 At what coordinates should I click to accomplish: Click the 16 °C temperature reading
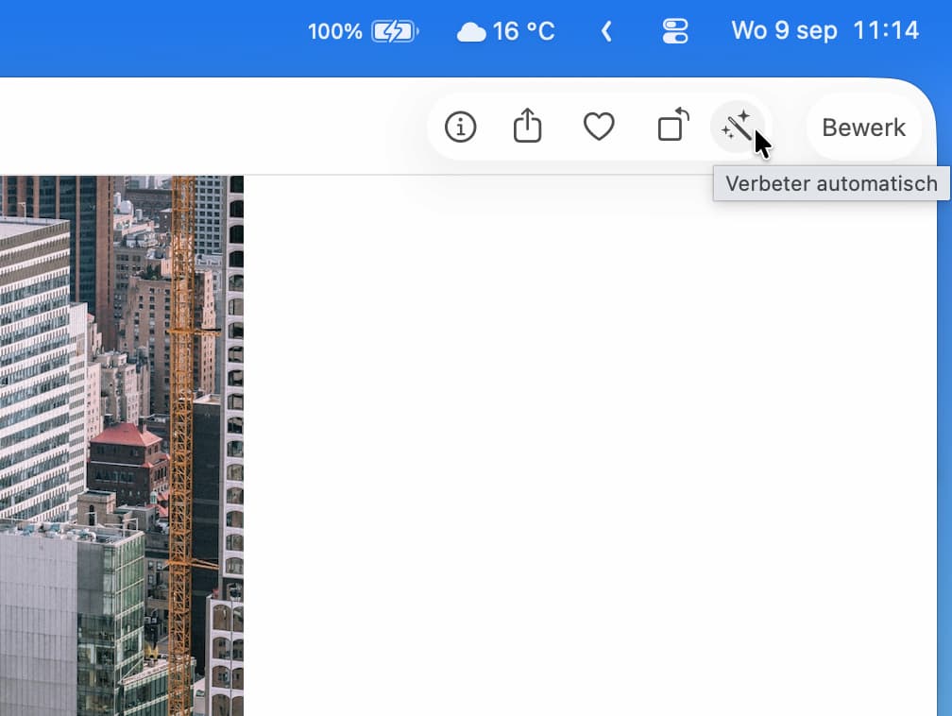[523, 31]
